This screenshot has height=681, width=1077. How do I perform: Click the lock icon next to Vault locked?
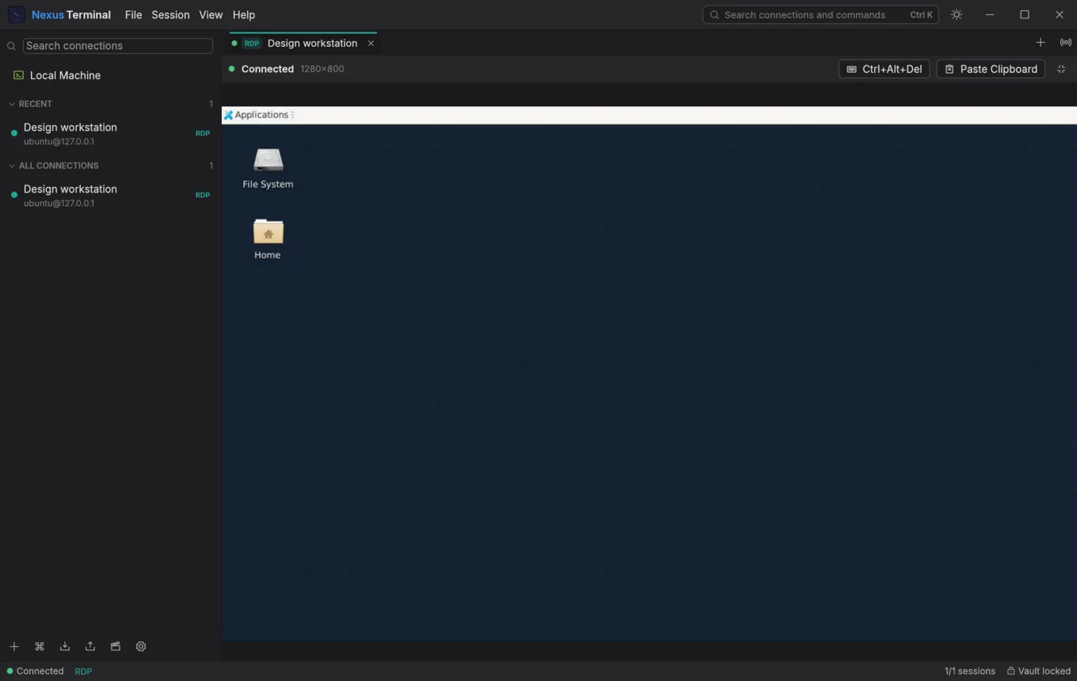click(1010, 671)
